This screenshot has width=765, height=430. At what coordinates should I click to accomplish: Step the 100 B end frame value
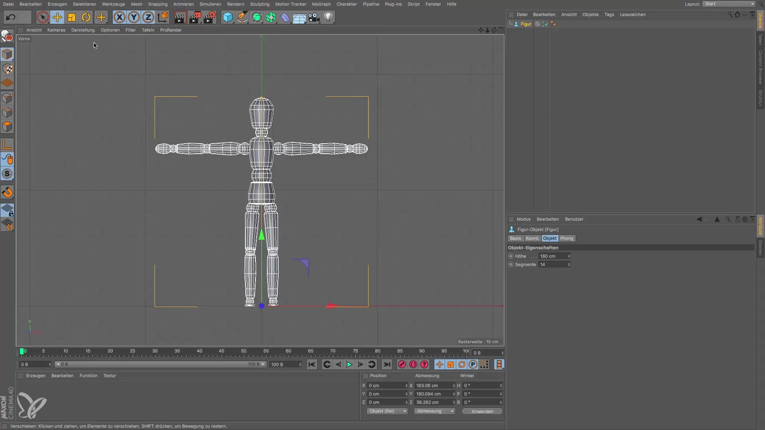click(x=300, y=365)
